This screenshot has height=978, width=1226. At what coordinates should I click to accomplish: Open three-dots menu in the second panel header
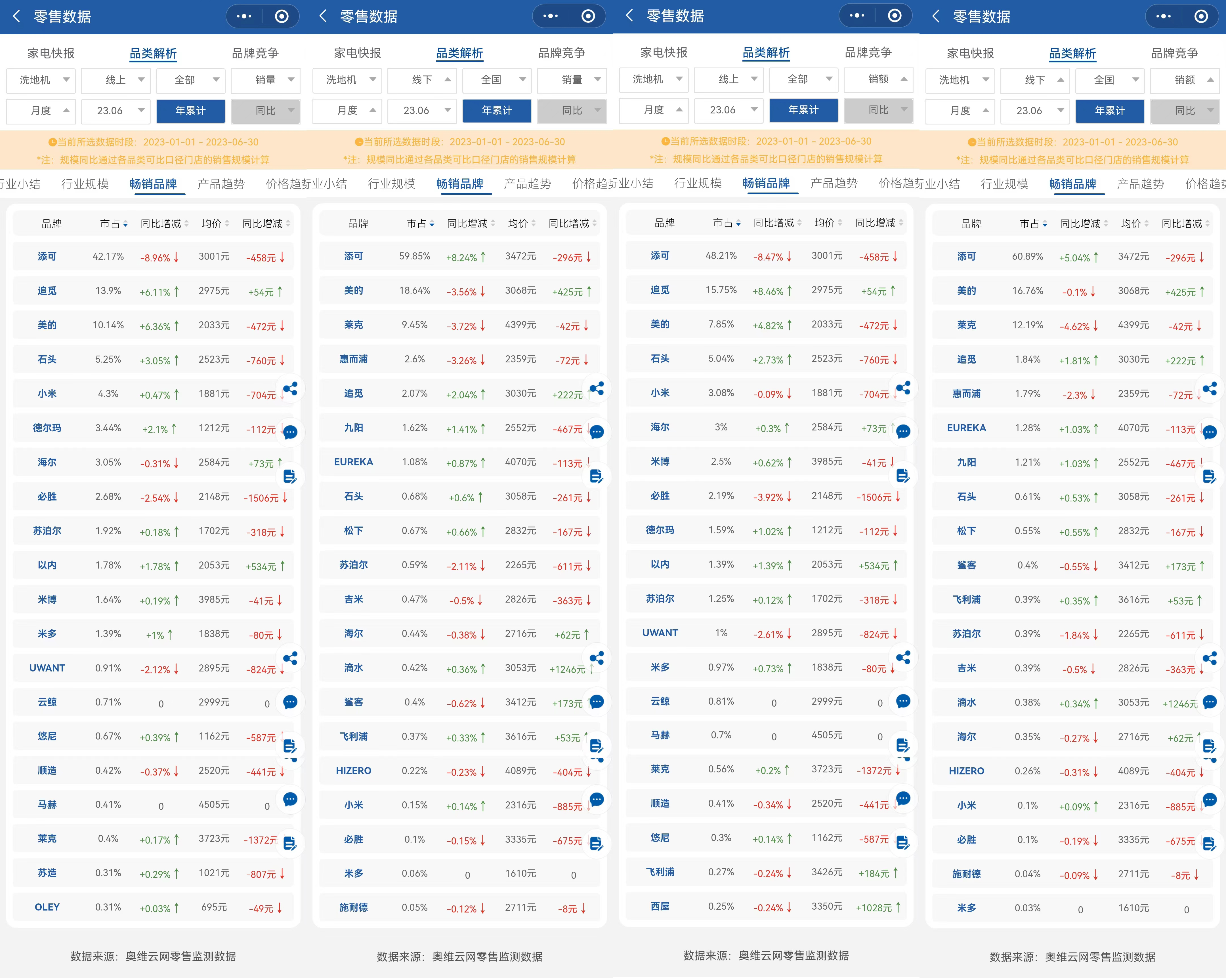pos(551,16)
